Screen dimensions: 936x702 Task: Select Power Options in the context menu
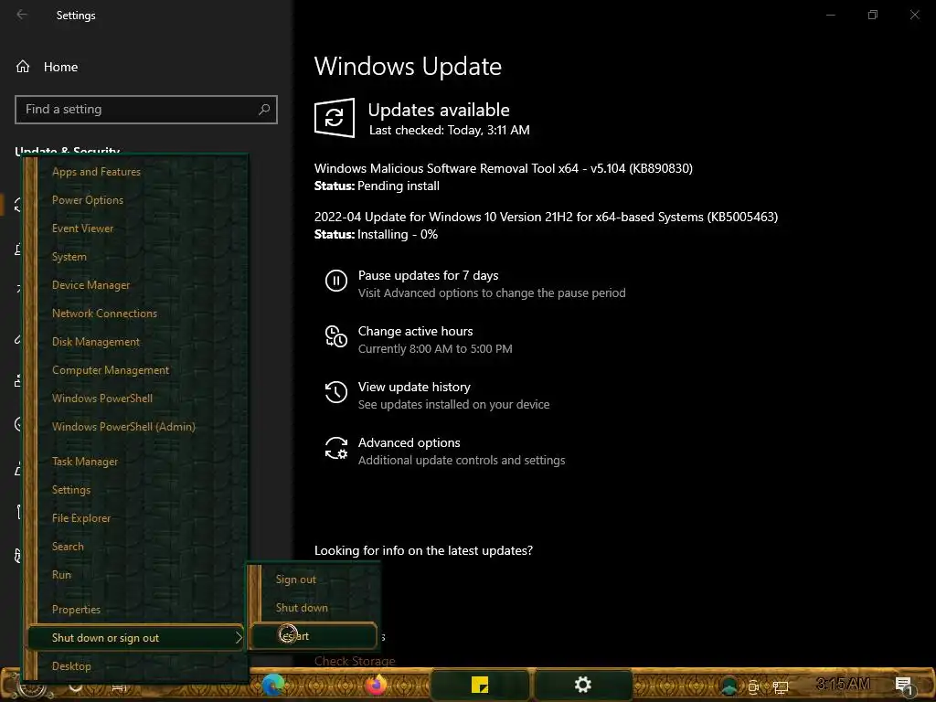click(88, 200)
